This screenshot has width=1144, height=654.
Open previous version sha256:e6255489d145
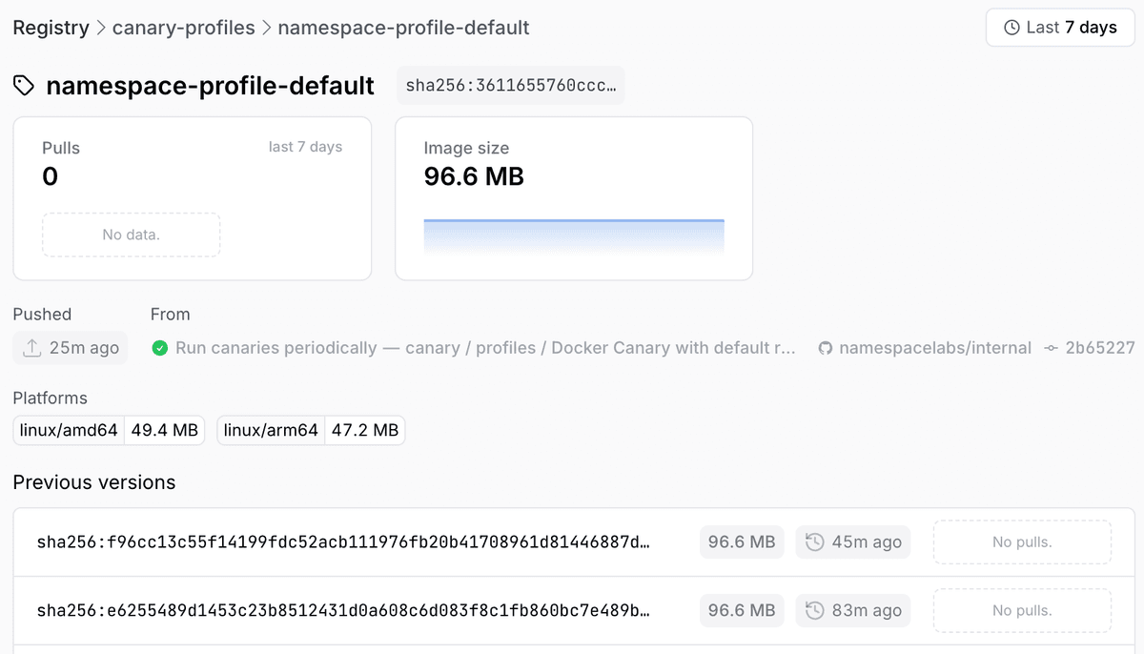click(343, 610)
